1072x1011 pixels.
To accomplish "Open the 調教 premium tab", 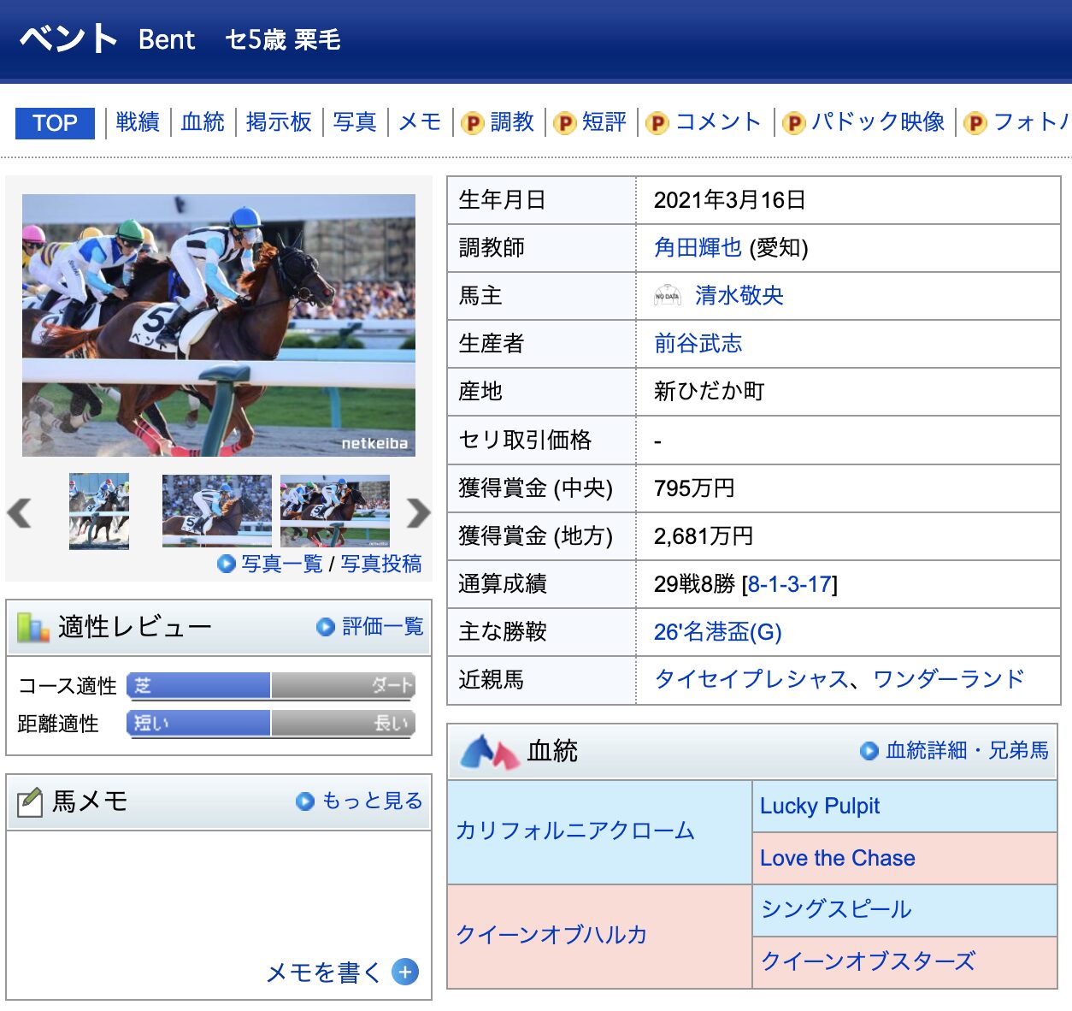I will [512, 122].
